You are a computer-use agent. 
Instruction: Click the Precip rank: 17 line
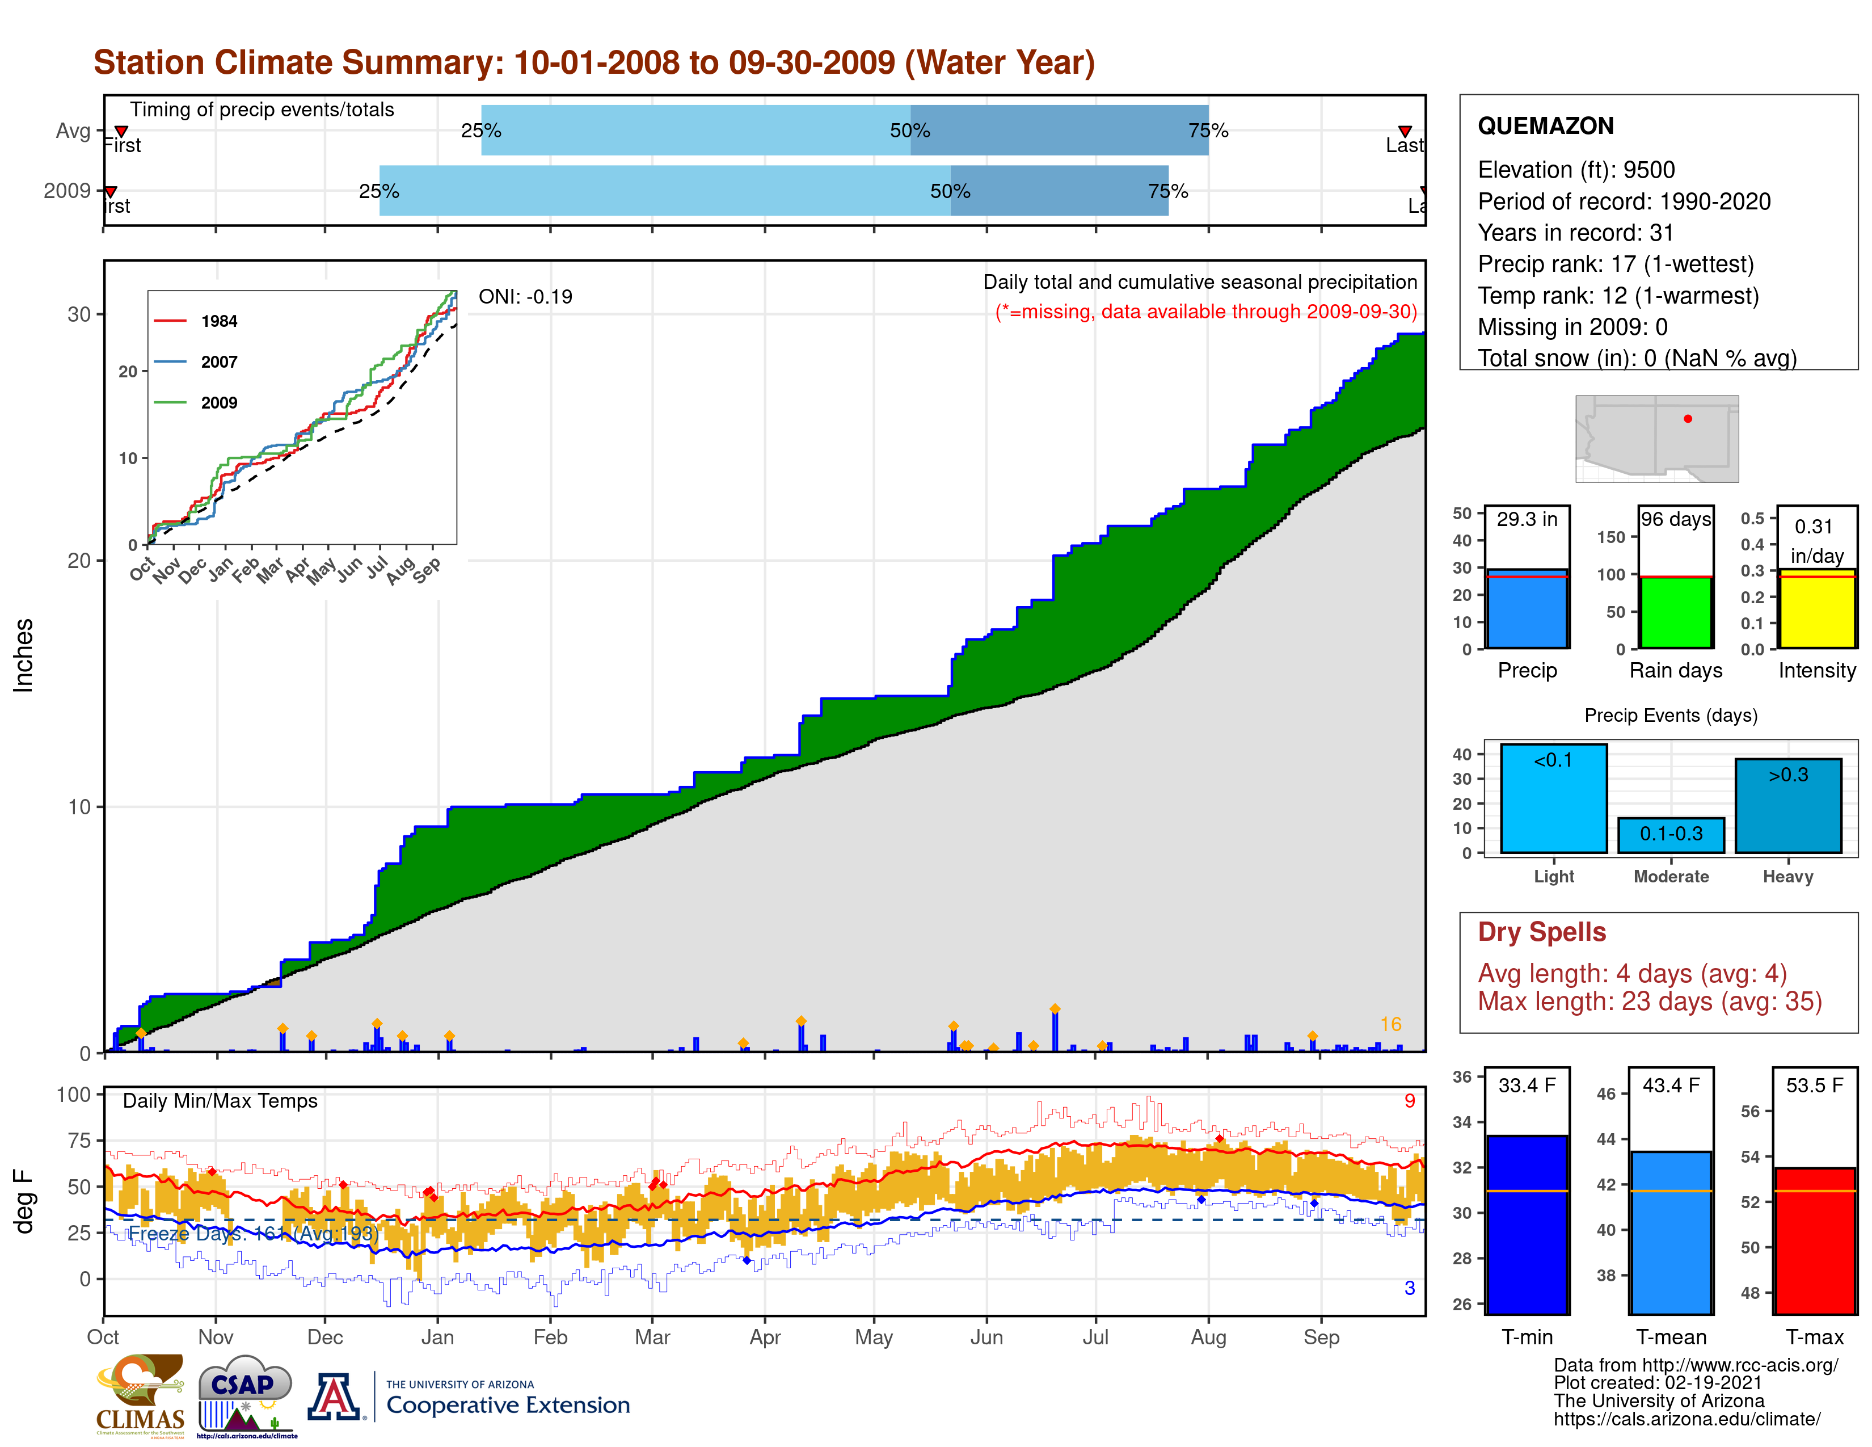point(1616,264)
